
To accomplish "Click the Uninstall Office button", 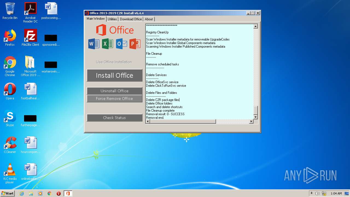I will (115, 91).
